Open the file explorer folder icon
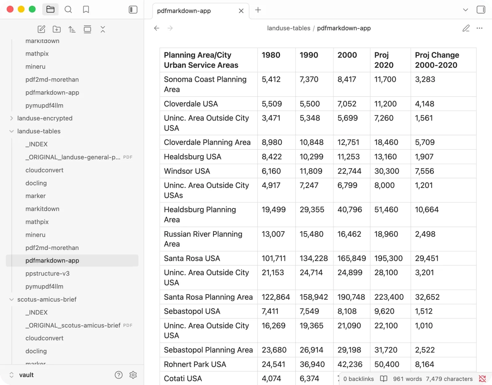 [50, 10]
